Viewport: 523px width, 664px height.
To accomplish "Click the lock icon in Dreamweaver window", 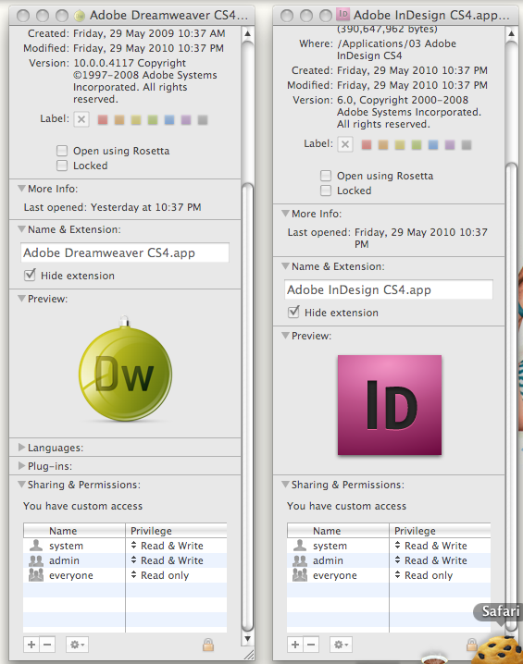I will pos(207,645).
